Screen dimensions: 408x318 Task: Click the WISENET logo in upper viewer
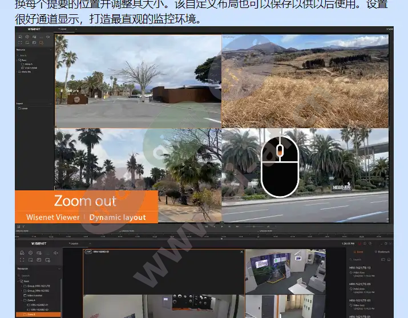click(x=33, y=28)
